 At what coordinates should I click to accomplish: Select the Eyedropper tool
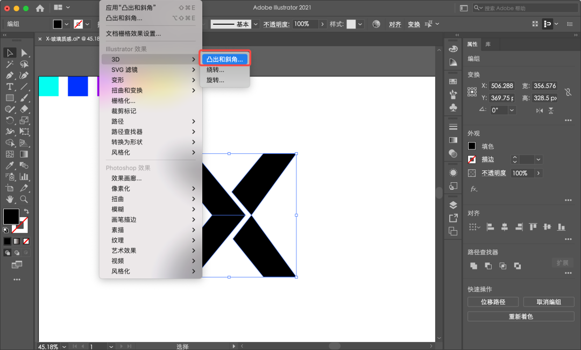click(10, 166)
